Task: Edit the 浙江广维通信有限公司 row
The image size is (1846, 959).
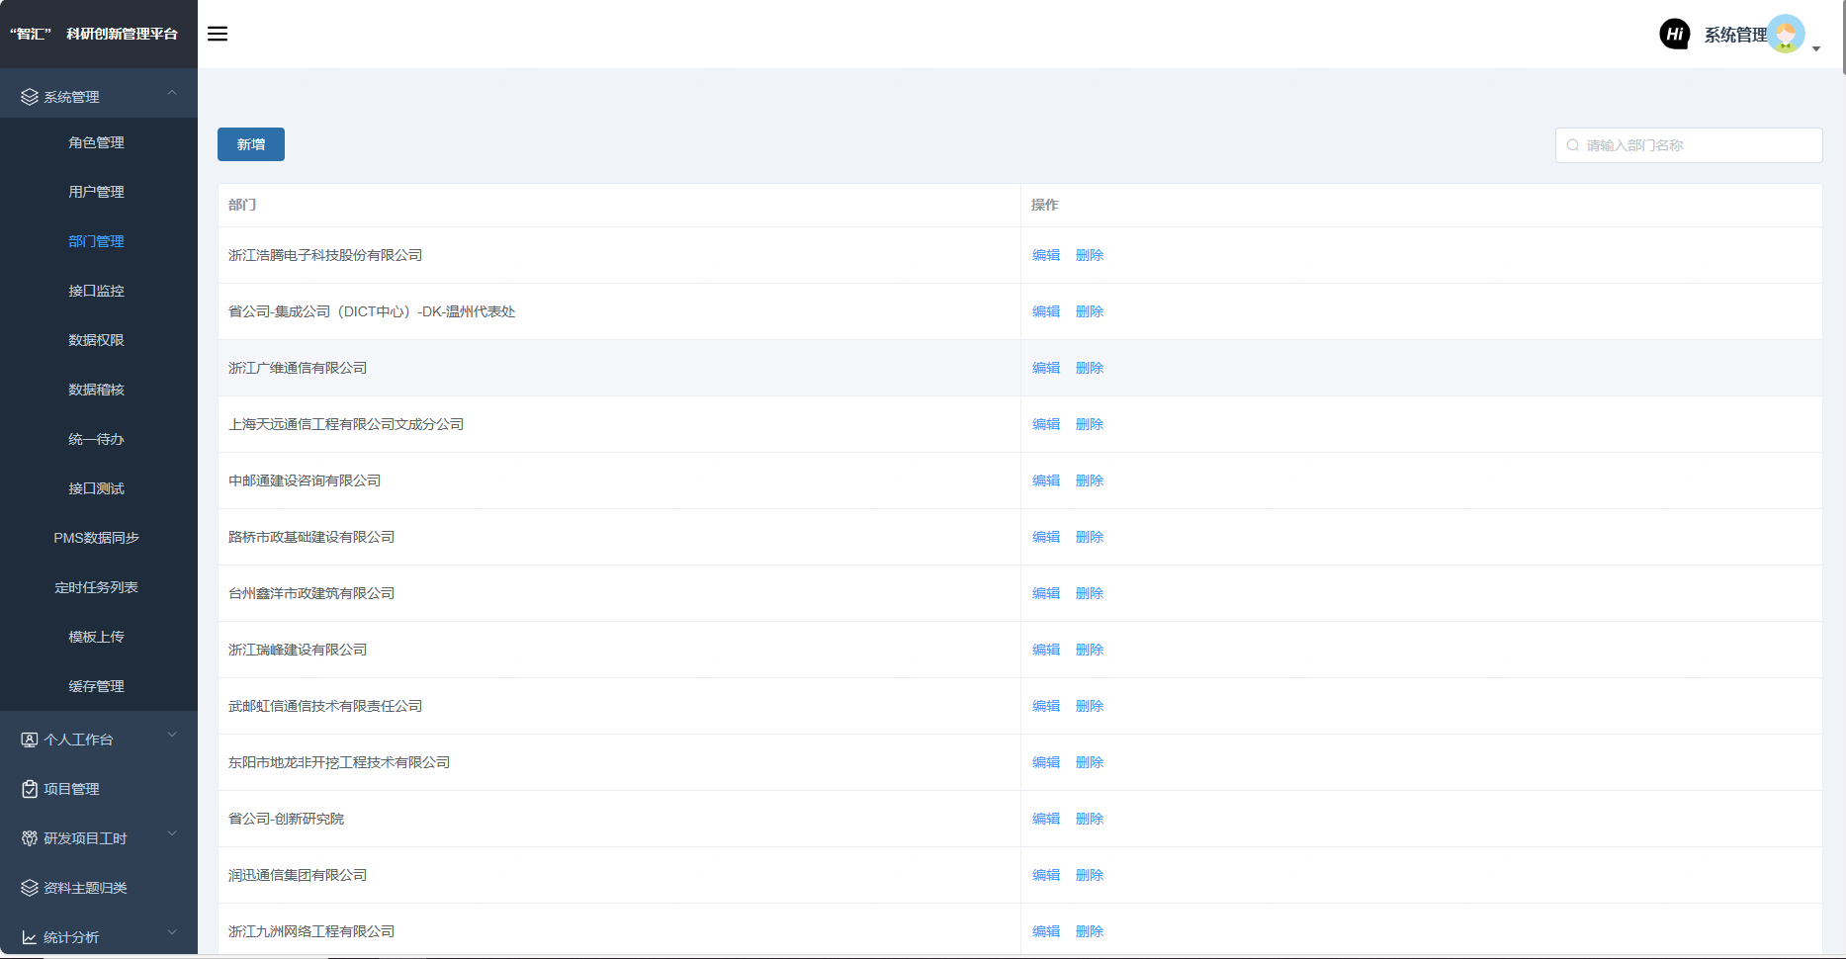Action: point(1045,368)
